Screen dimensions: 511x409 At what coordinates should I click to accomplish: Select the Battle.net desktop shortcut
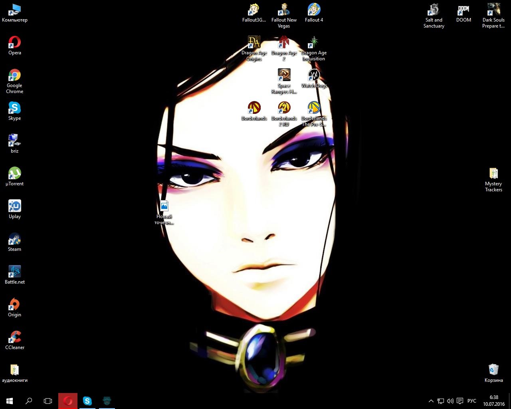click(x=15, y=275)
